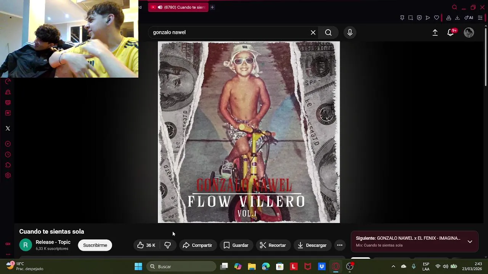Start a snapshot with the capture icon

tap(411, 18)
